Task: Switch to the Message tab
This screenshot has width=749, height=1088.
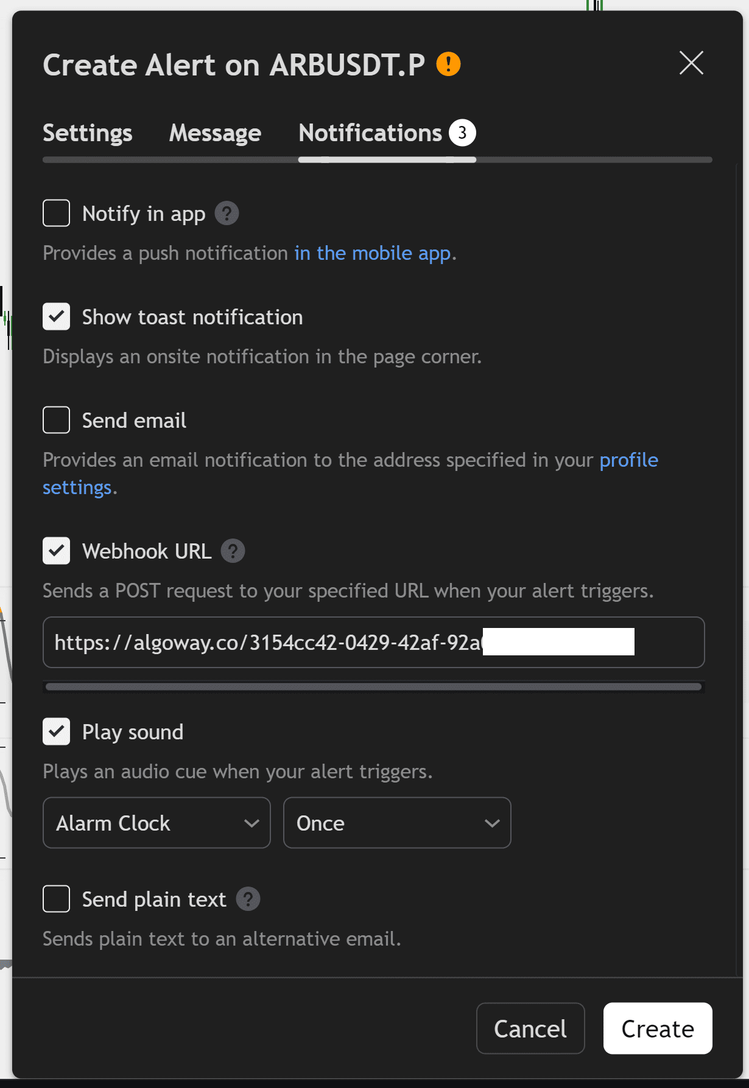Action: pos(215,133)
